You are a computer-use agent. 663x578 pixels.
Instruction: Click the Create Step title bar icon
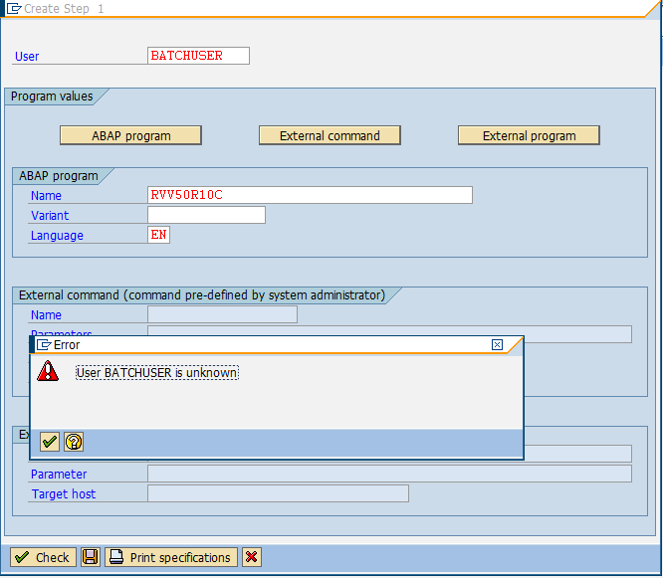(15, 8)
